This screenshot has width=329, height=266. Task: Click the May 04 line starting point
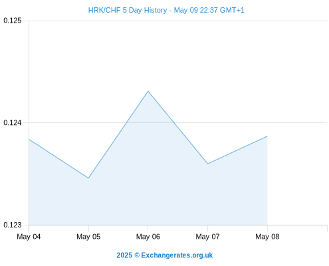(29, 139)
